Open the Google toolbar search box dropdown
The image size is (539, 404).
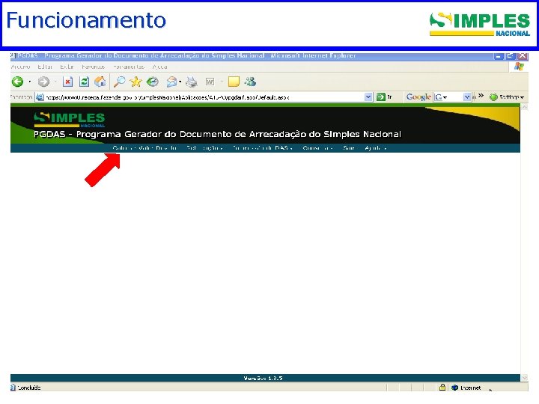click(x=467, y=97)
